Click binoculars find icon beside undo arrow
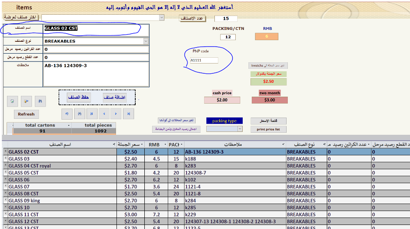The height and width of the screenshot is (229, 410). [x=79, y=113]
